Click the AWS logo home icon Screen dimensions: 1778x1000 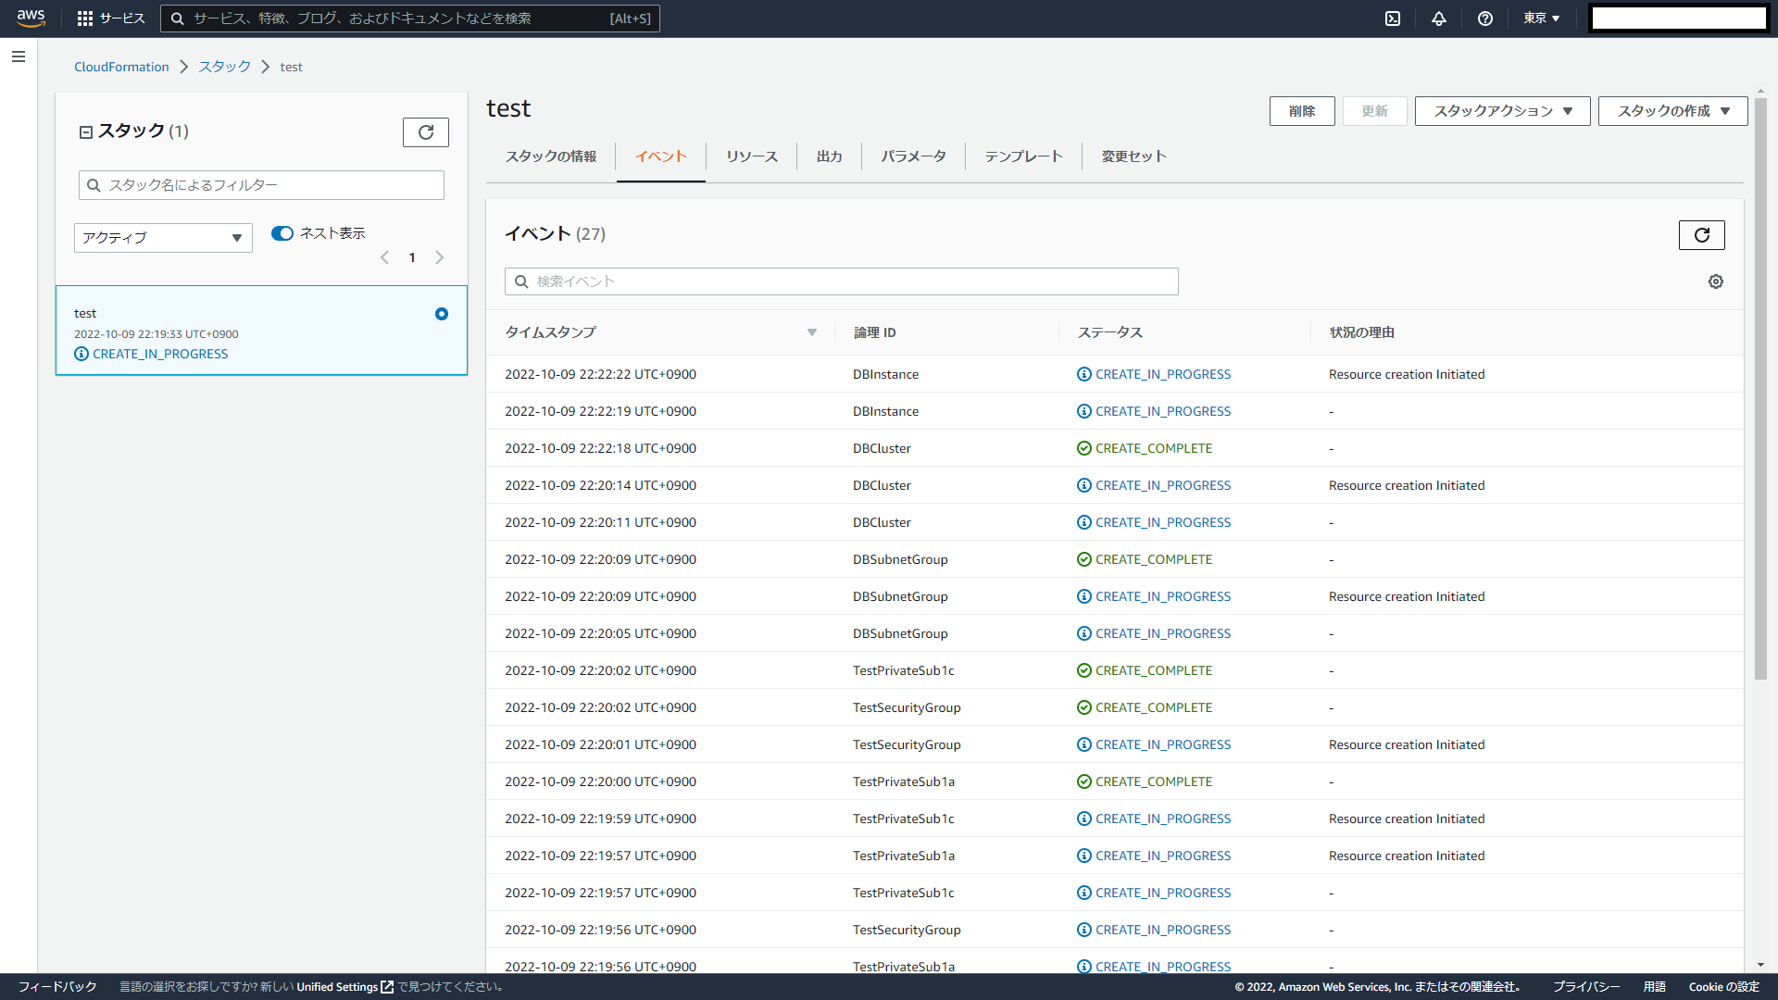(31, 19)
